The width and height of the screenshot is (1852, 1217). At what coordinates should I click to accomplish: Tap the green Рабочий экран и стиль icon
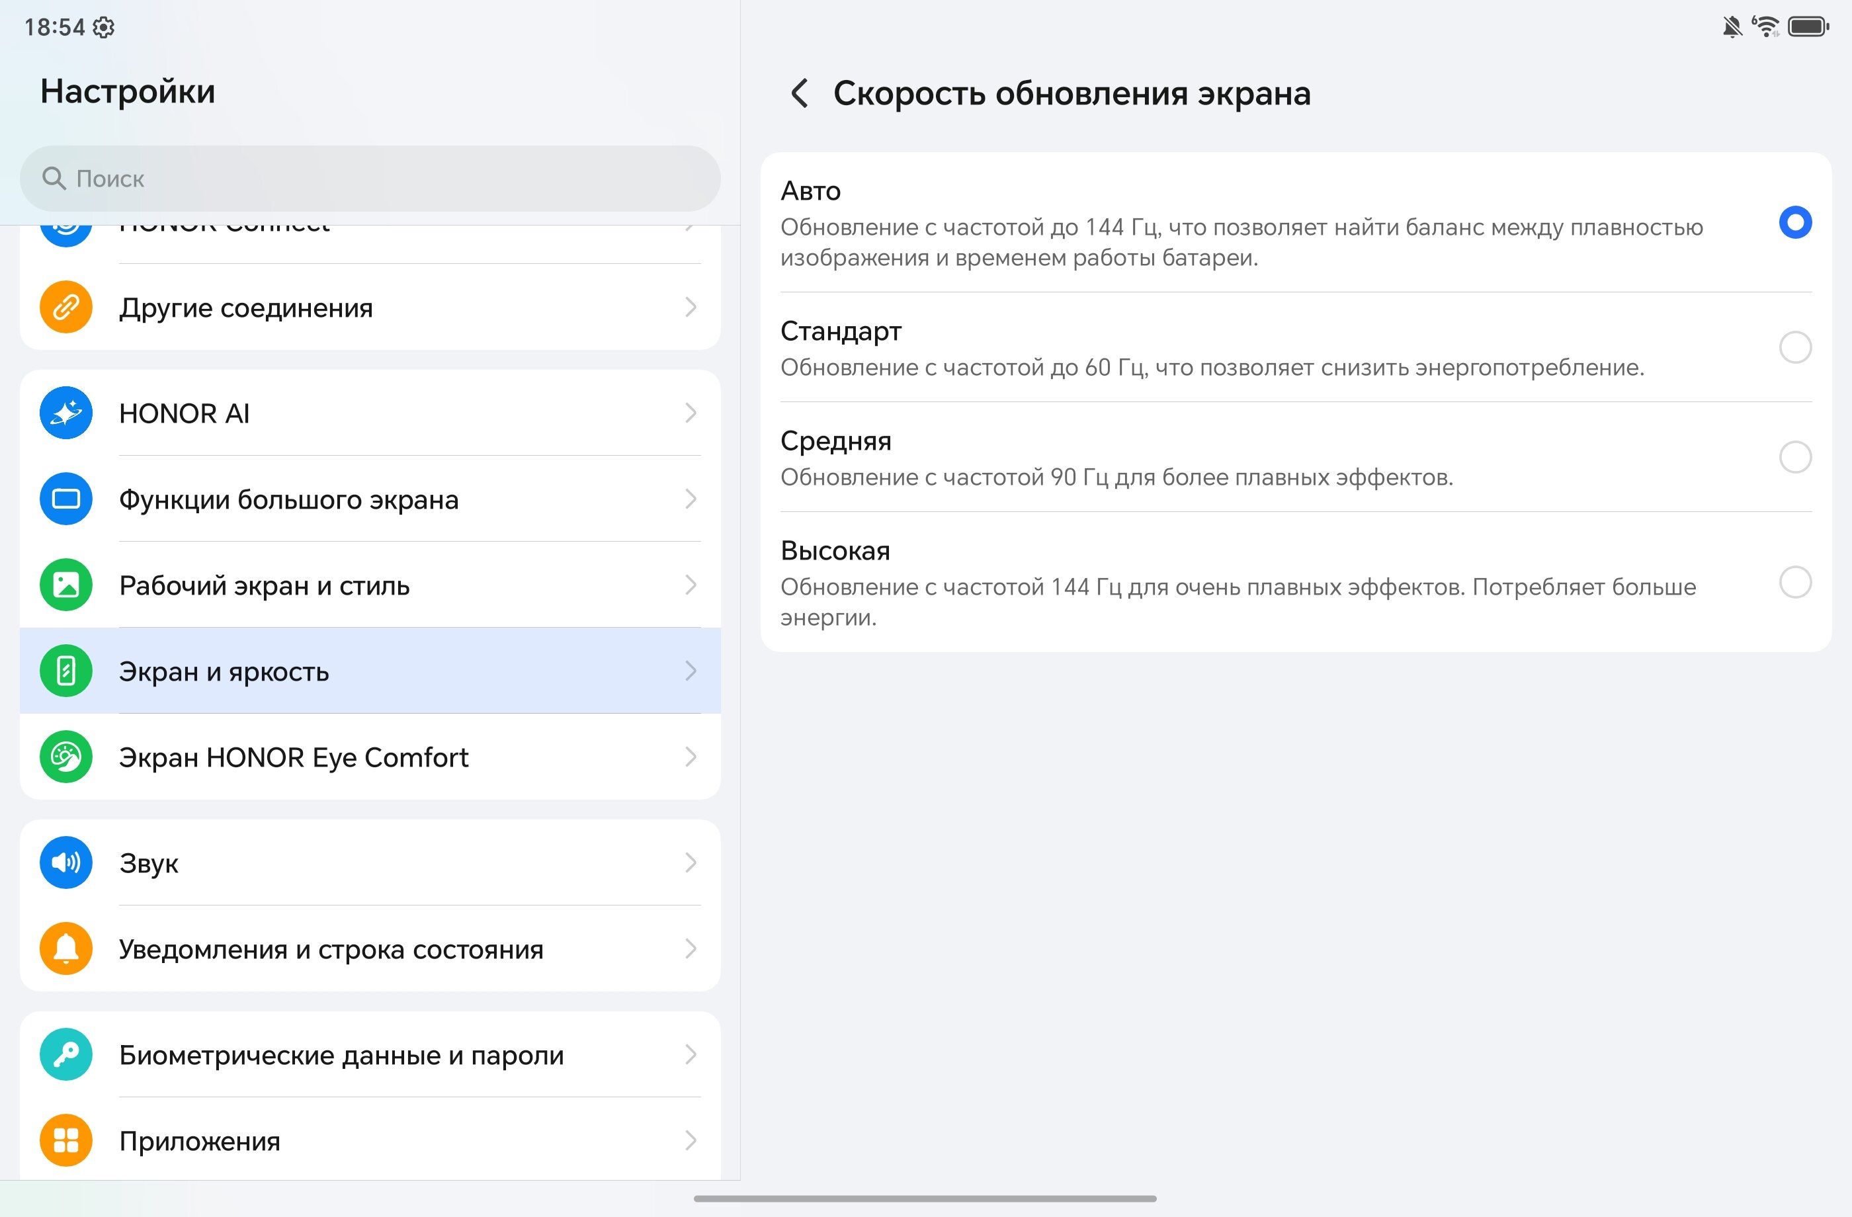pyautogui.click(x=66, y=585)
